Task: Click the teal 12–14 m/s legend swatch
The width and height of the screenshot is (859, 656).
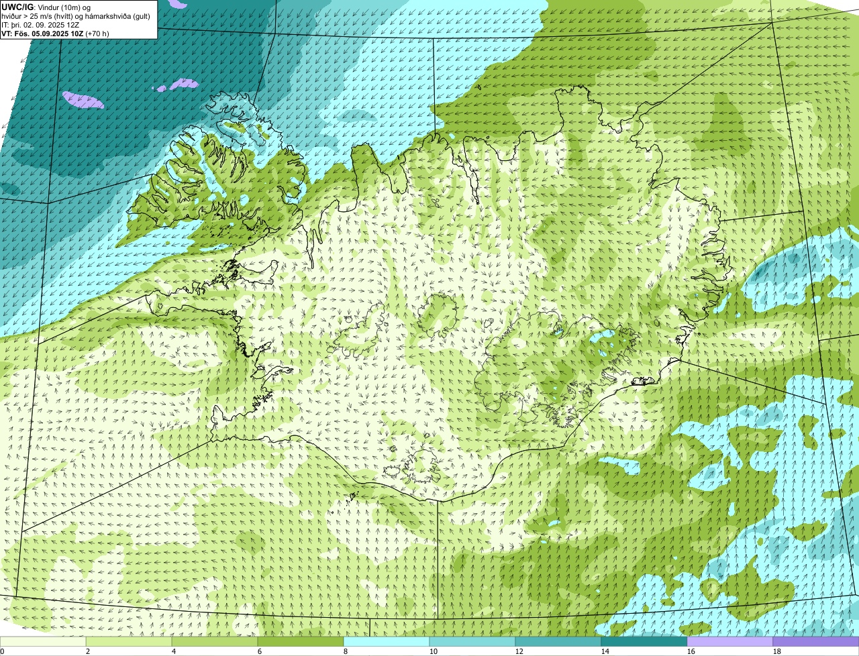Action: (x=558, y=641)
